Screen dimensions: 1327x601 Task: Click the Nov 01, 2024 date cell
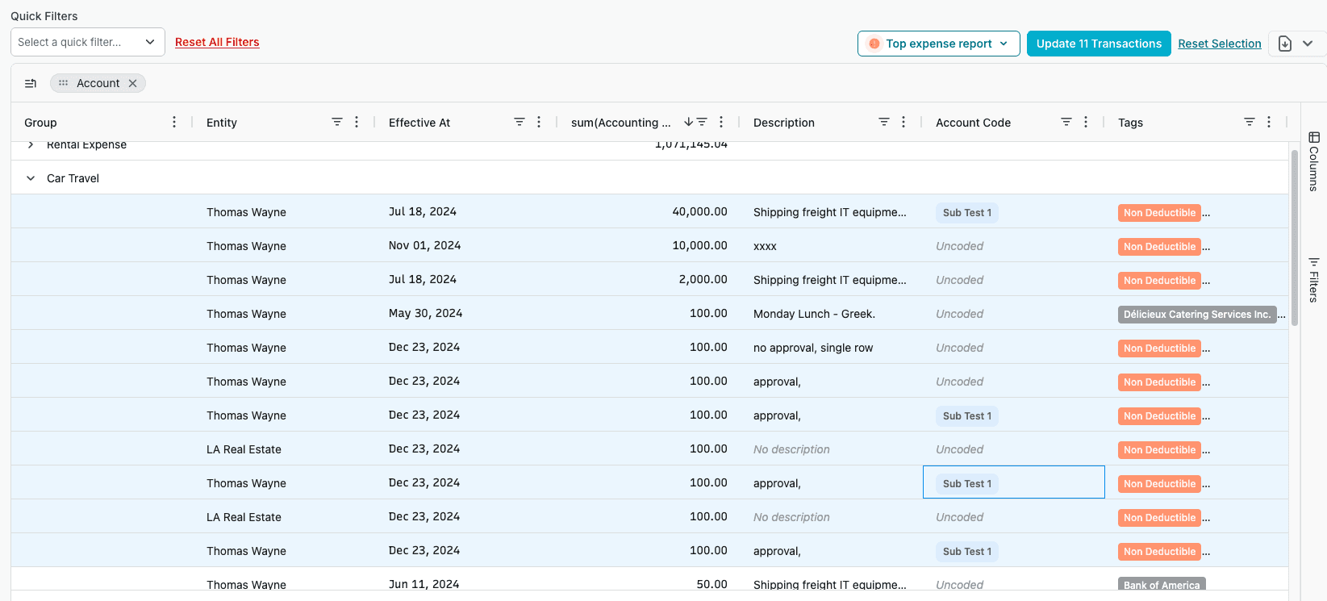[x=466, y=245]
